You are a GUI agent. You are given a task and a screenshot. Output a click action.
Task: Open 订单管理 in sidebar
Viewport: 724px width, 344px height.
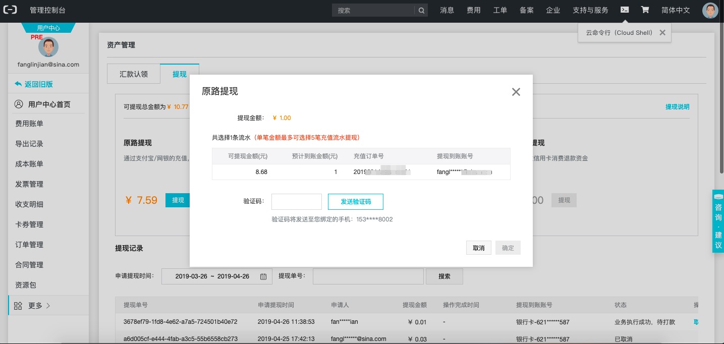tap(29, 245)
